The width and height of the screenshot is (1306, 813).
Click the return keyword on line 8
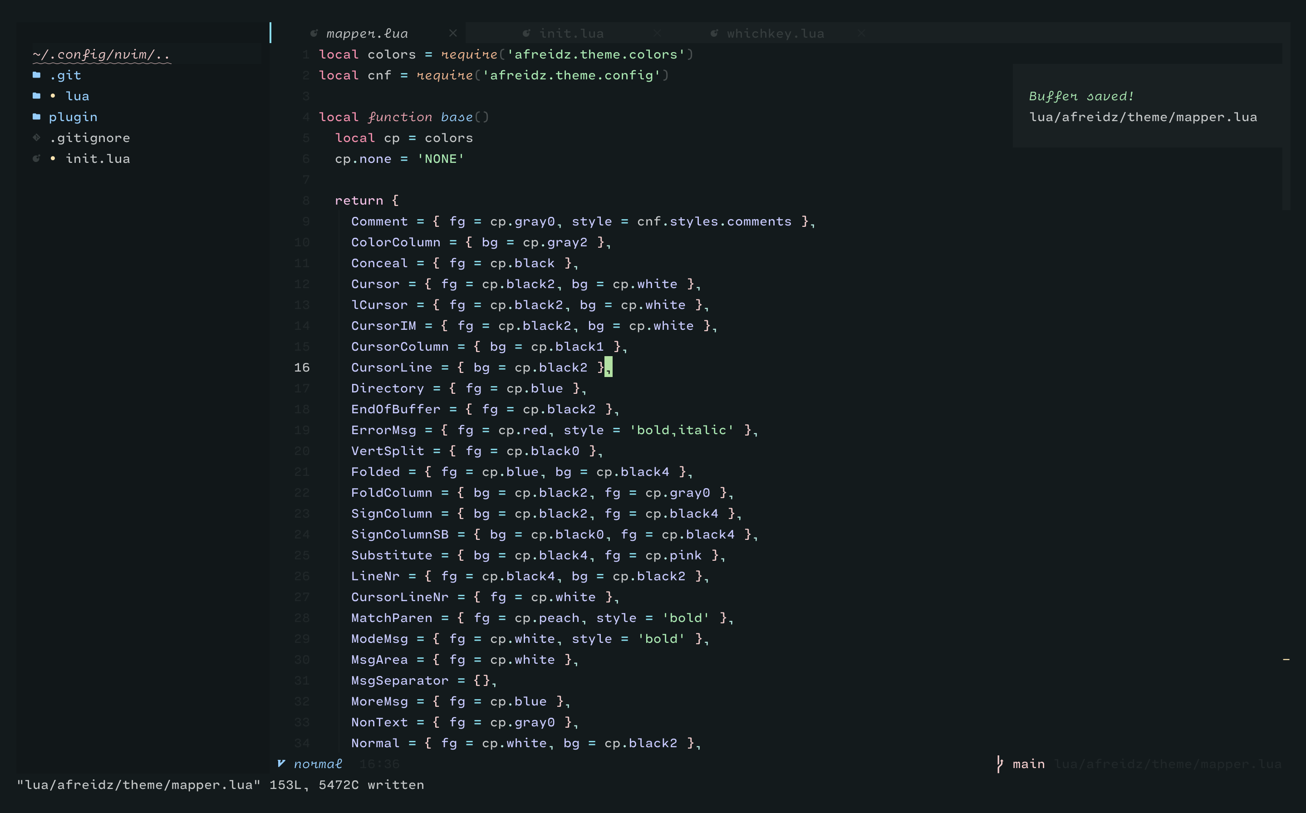(x=358, y=201)
